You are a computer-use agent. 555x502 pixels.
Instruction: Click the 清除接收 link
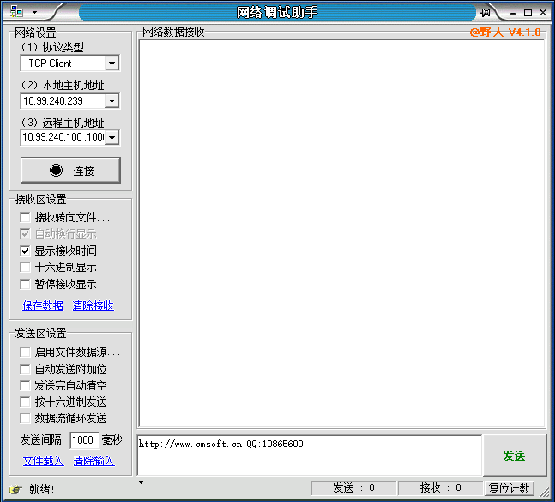94,305
